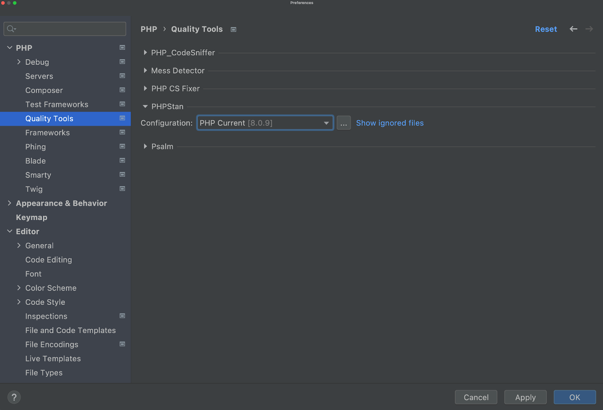603x410 pixels.
Task: Click the project-level icon beside Frameworks
Action: pyautogui.click(x=122, y=132)
